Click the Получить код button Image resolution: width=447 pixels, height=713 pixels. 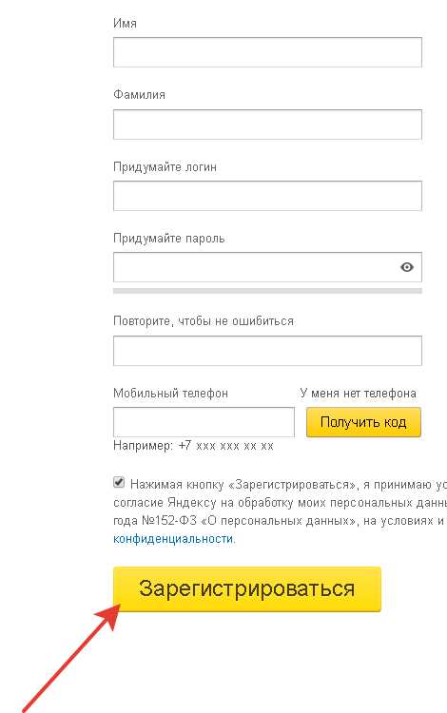pyautogui.click(x=363, y=422)
